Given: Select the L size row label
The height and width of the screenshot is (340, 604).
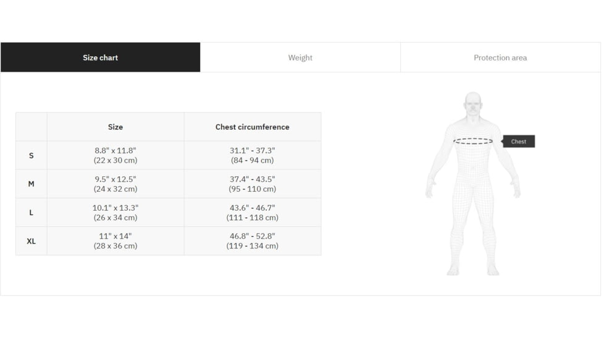Looking at the screenshot, I should [x=31, y=213].
